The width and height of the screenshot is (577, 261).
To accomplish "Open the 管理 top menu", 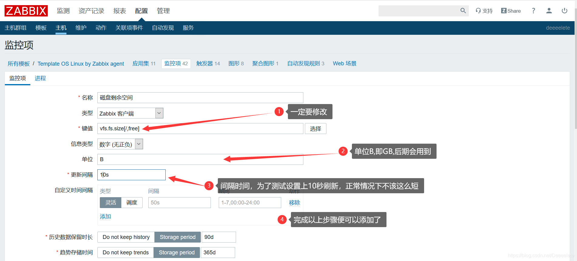I will 163,11.
